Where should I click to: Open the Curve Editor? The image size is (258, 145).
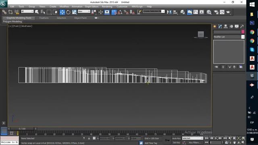pyautogui.click(x=196, y=12)
